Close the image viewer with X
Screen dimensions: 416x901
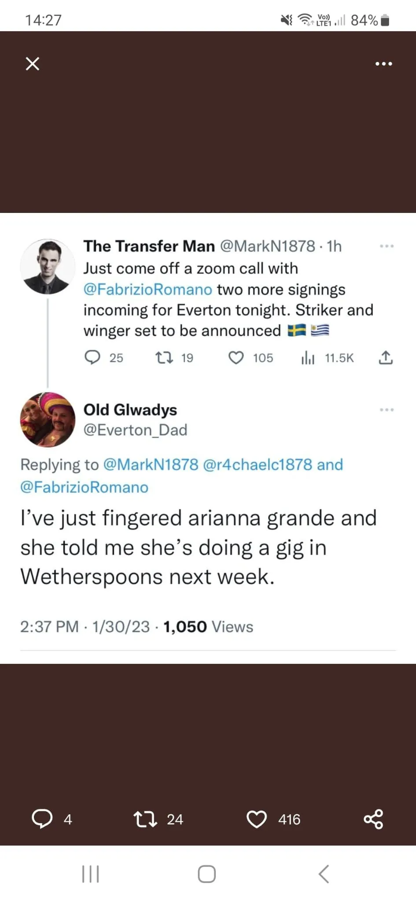click(33, 64)
